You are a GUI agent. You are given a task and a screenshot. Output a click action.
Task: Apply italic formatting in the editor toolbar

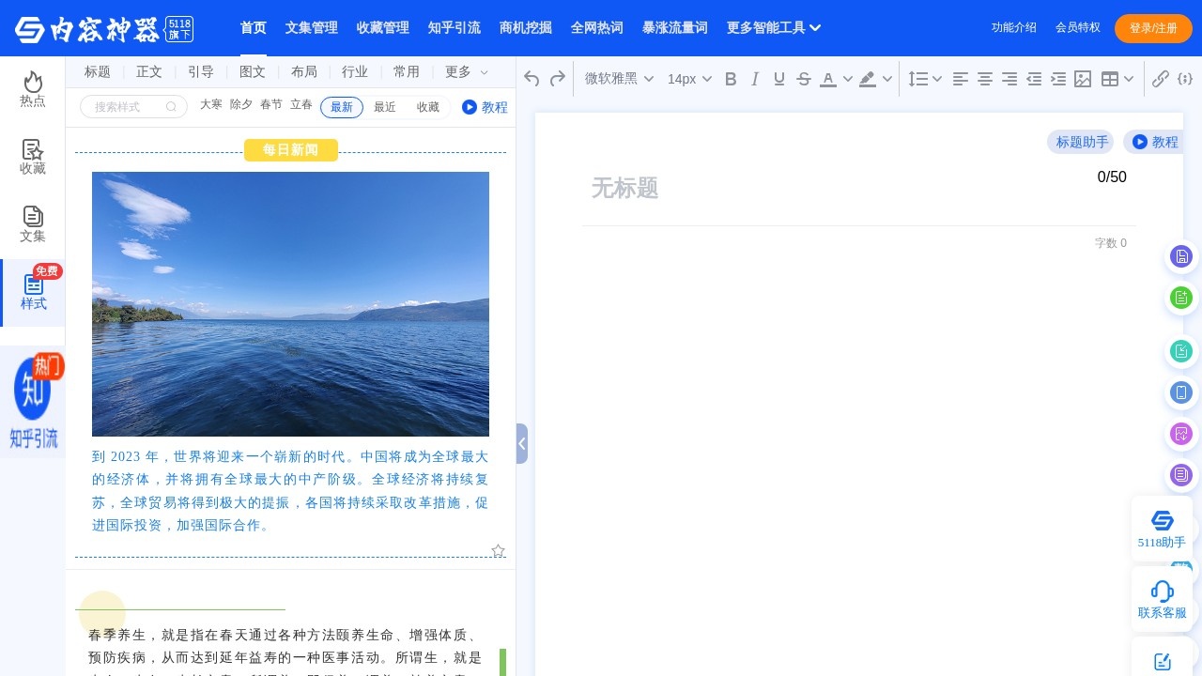(755, 79)
